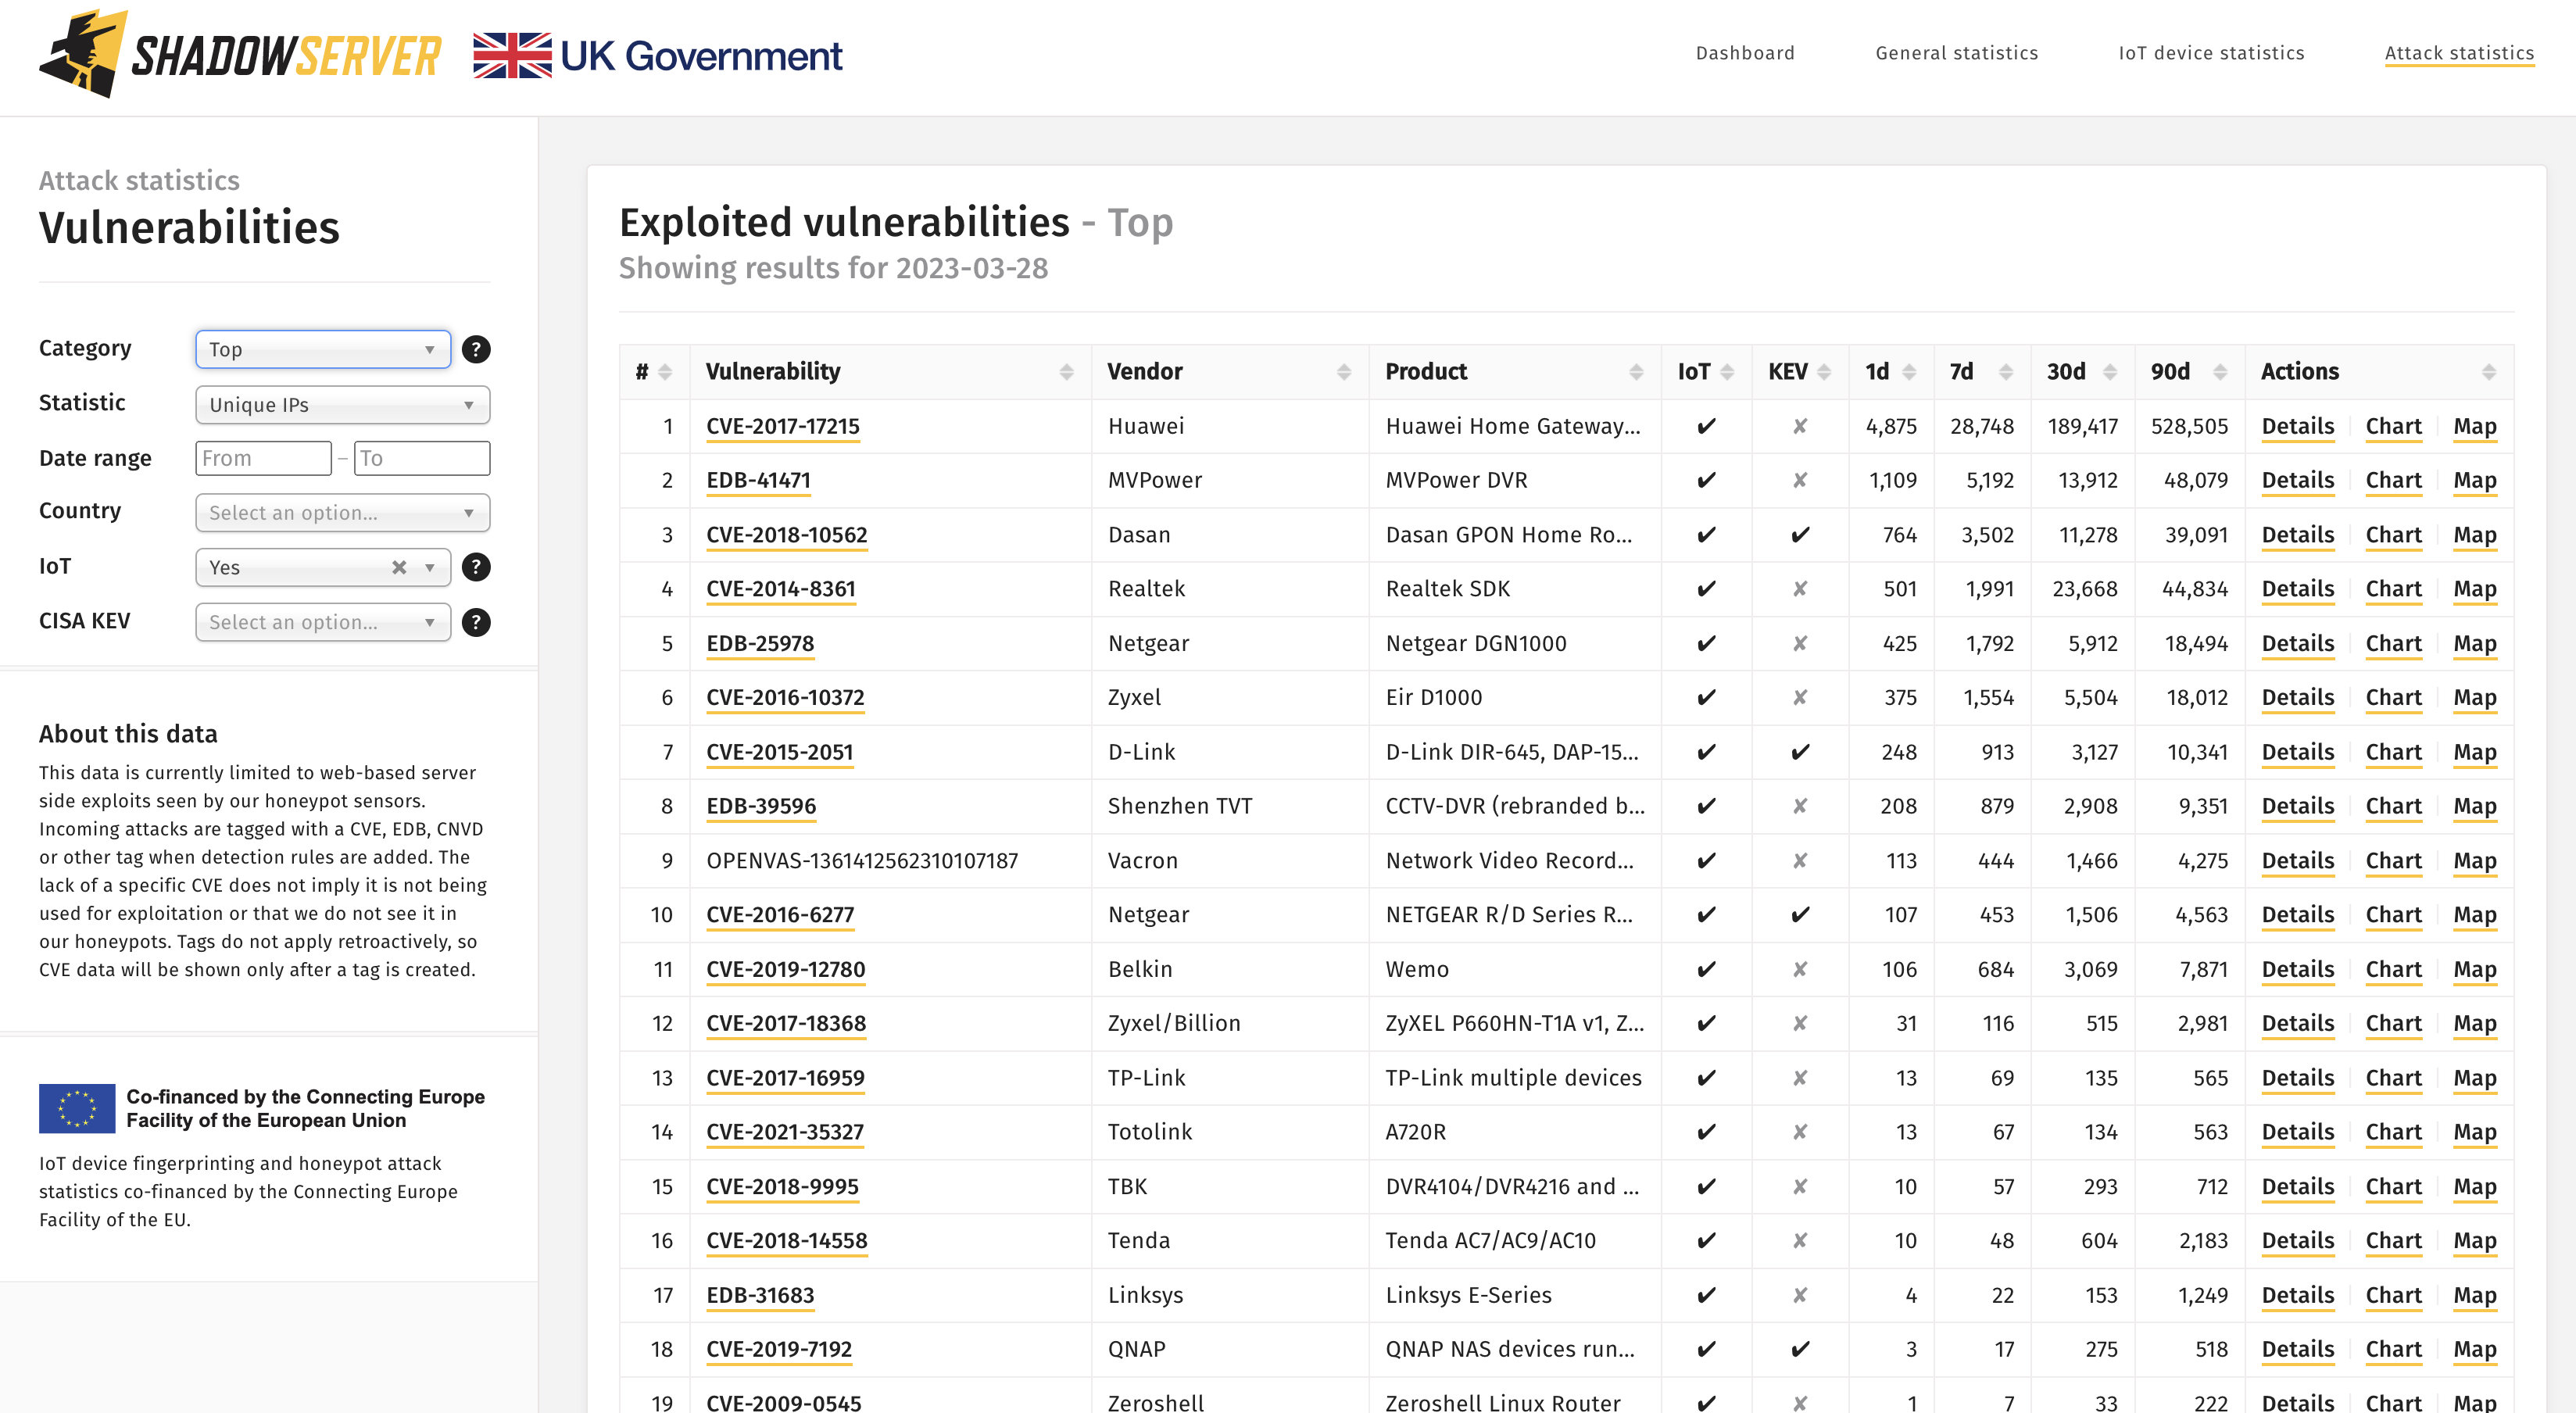Click the Shadowserver logo
Screen dimensions: 2576x1413
(x=240, y=54)
